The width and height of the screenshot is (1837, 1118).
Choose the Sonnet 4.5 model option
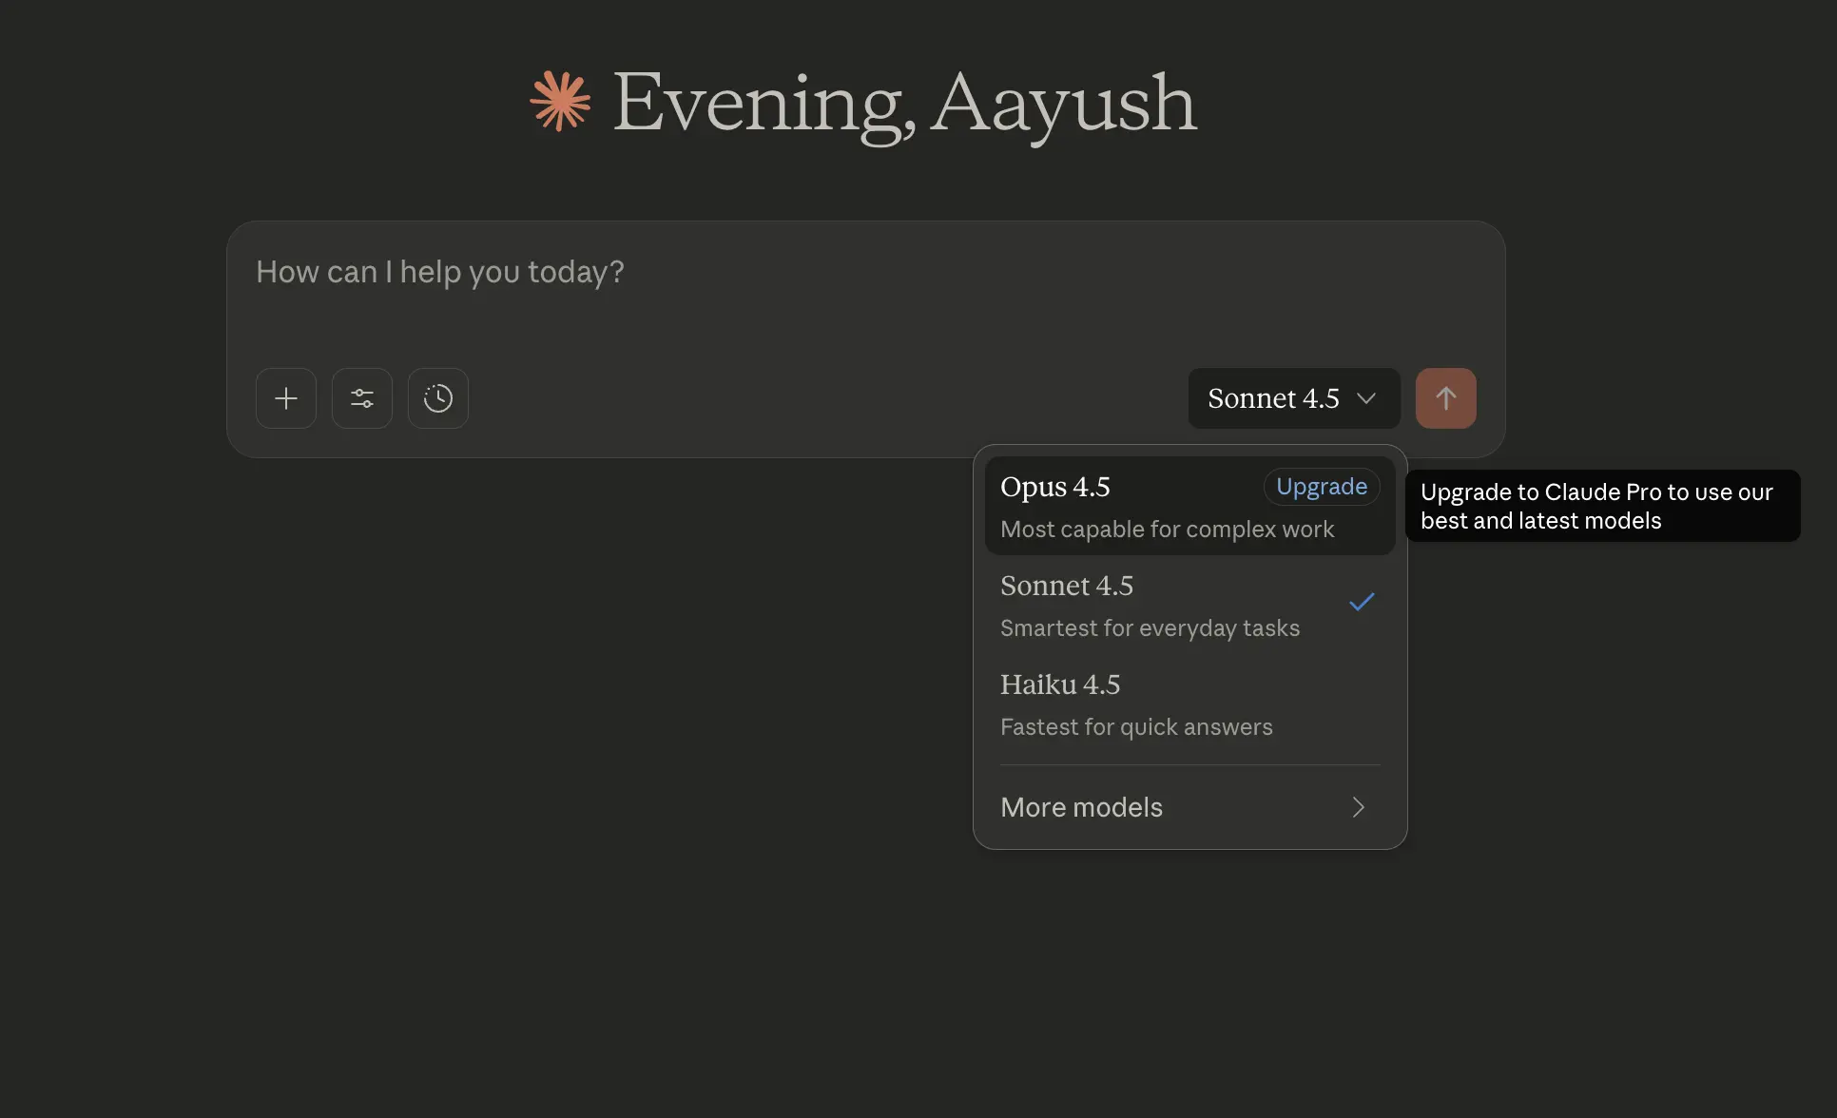(1067, 587)
